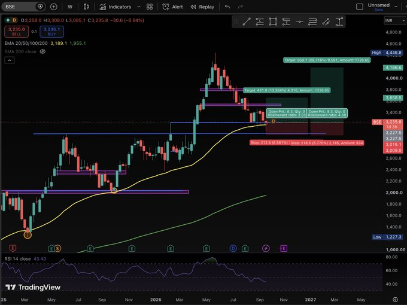This screenshot has width=407, height=305.
Task: Undo the last chart action
Action: point(227,7)
